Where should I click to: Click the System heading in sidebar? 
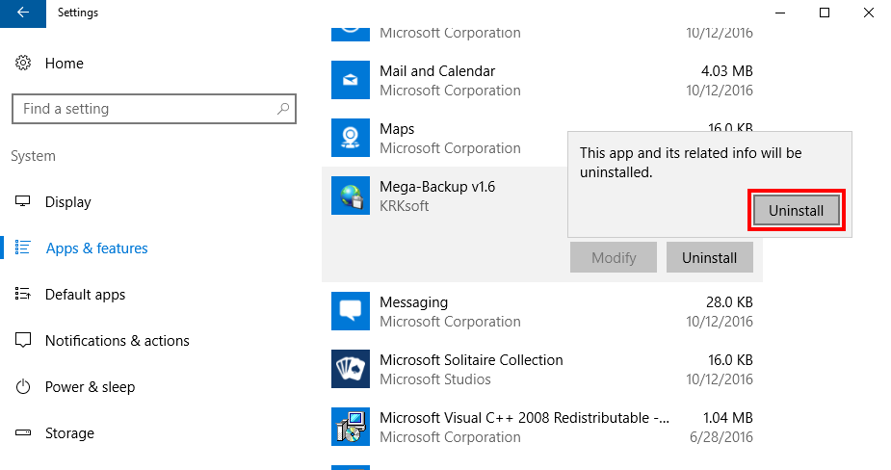pos(33,156)
